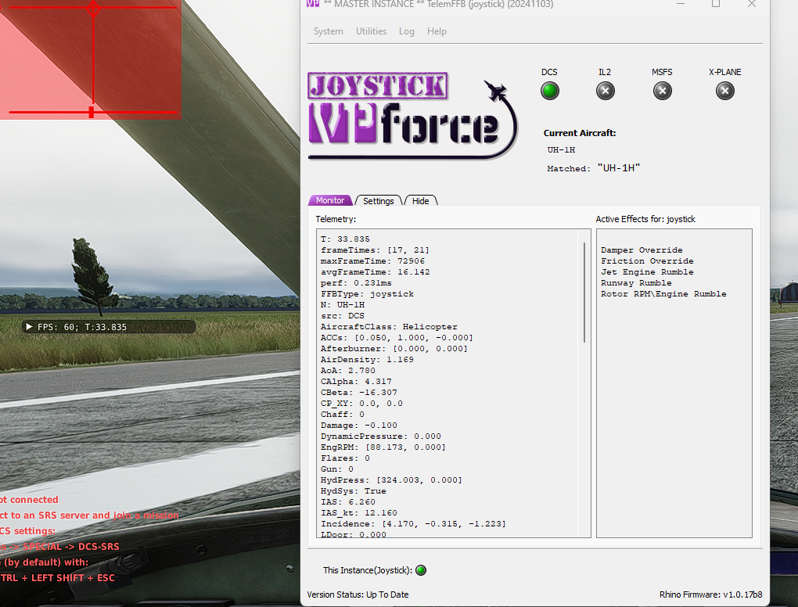Viewport: 798px width, 607px height.
Task: Click the MSFS disconnected status icon
Action: (x=662, y=91)
